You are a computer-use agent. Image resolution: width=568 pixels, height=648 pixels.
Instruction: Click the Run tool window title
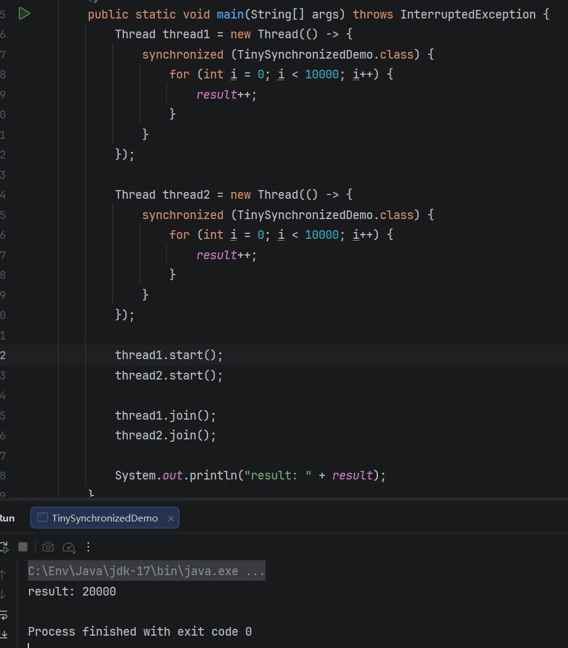click(6, 518)
